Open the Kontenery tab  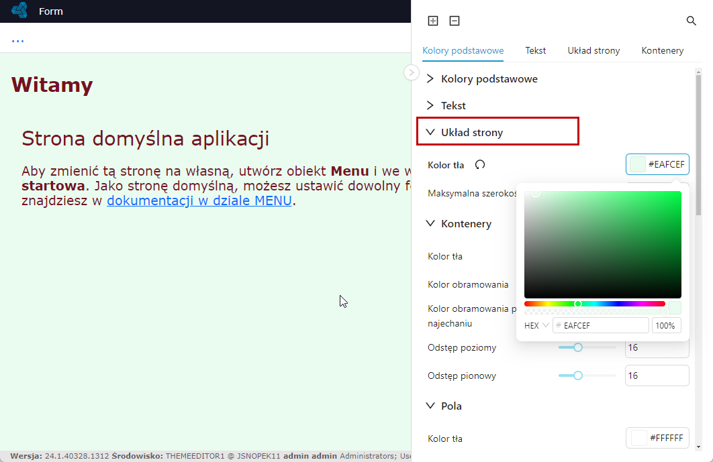(x=663, y=50)
